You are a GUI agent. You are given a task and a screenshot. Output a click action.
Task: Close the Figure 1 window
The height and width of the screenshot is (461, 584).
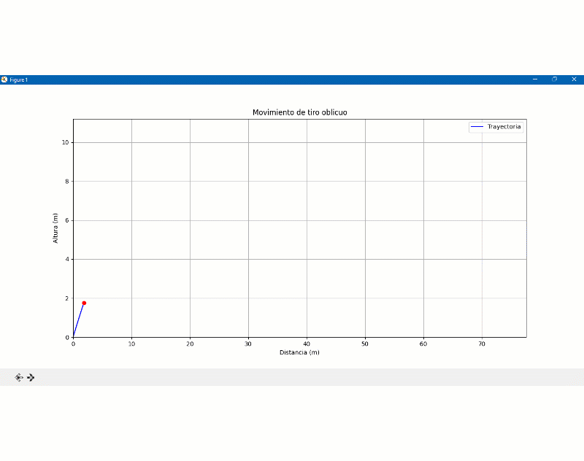coord(574,80)
